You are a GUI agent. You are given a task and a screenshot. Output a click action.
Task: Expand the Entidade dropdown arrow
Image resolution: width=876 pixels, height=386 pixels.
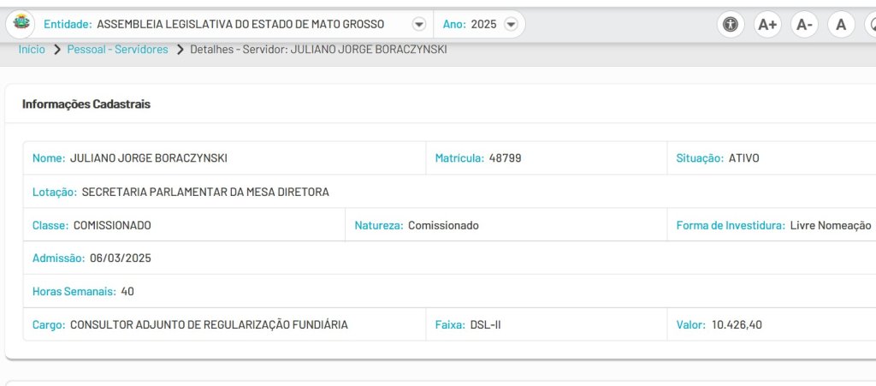point(419,24)
